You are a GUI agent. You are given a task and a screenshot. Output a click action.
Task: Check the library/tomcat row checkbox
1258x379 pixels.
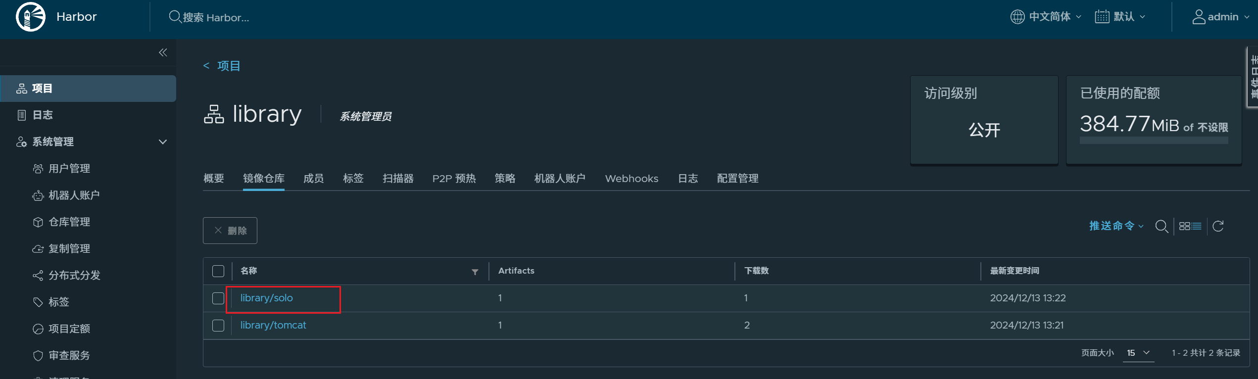pyautogui.click(x=218, y=326)
